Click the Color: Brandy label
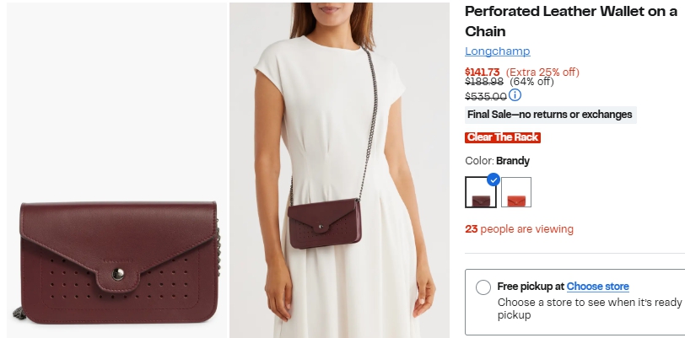685x338 pixels. pos(498,161)
